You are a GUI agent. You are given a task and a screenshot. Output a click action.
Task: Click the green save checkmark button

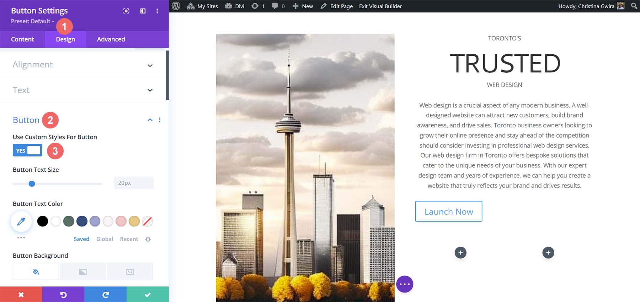(x=148, y=295)
